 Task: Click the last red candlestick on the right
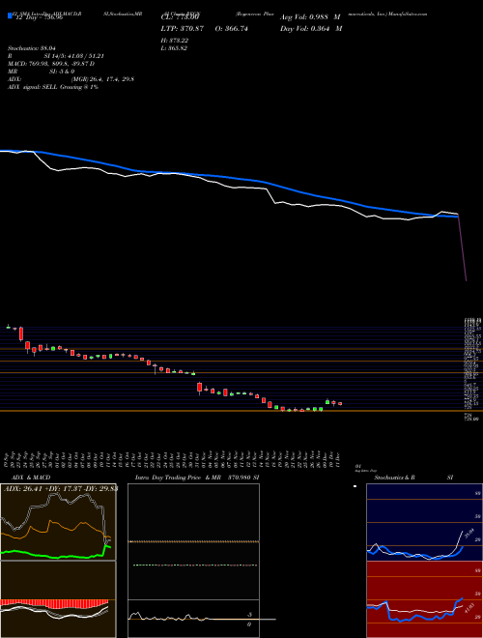(340, 404)
